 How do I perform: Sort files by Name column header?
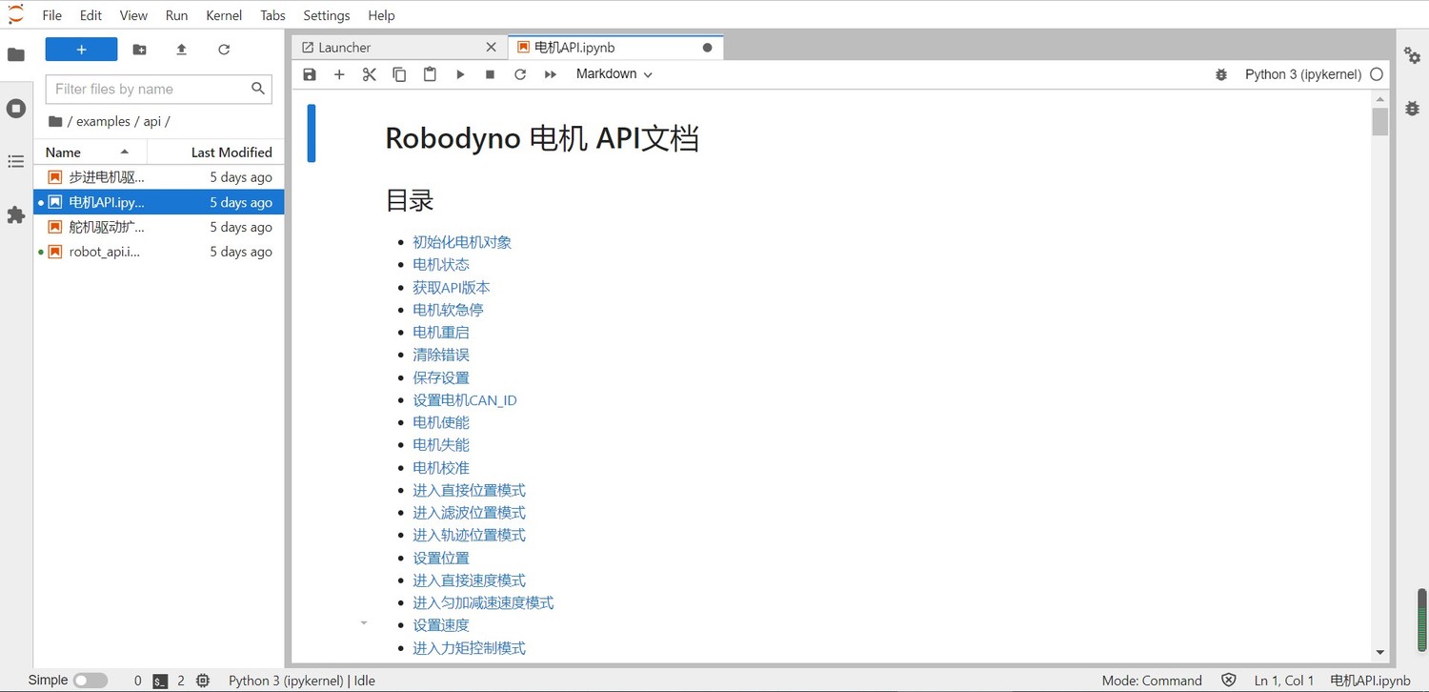(90, 152)
